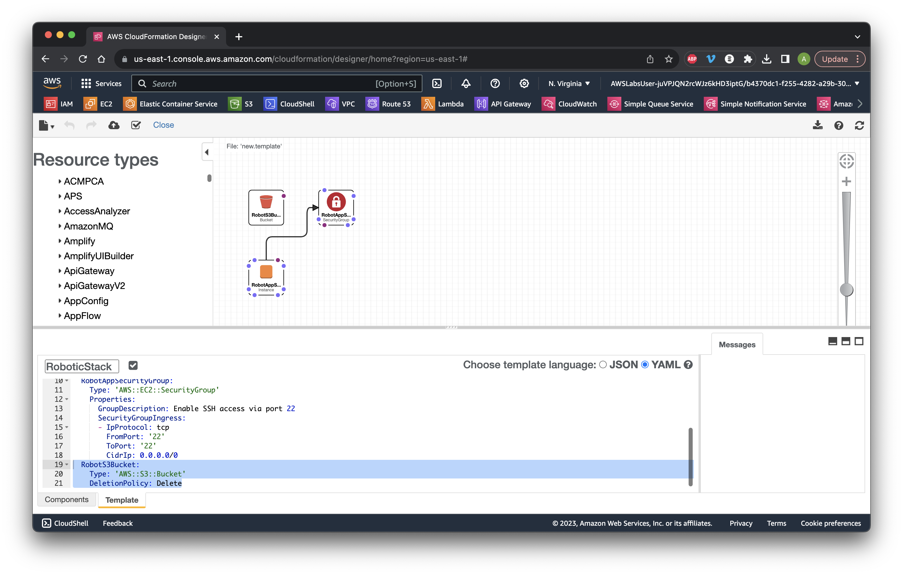Screen dimensions: 903x575
Task: Open Cookie preferences in footer
Action: (x=831, y=523)
